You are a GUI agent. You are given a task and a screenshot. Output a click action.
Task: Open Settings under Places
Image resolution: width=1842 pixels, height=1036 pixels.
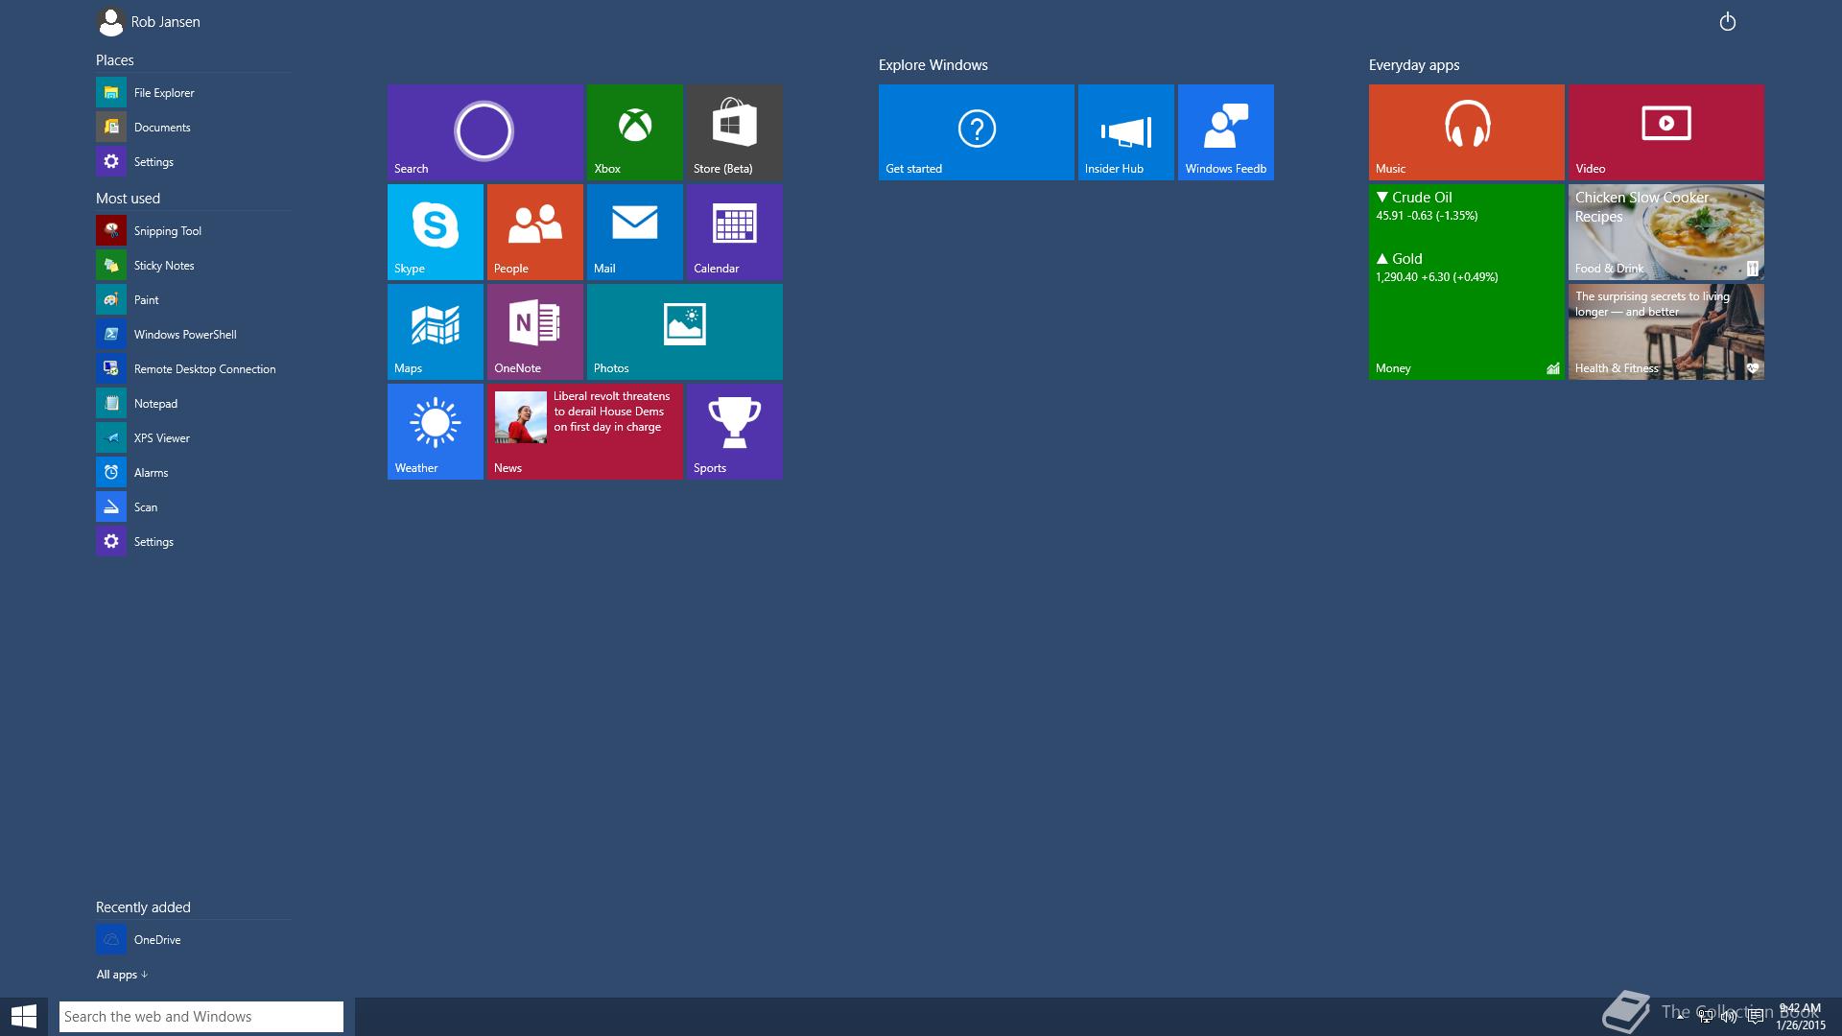click(193, 161)
